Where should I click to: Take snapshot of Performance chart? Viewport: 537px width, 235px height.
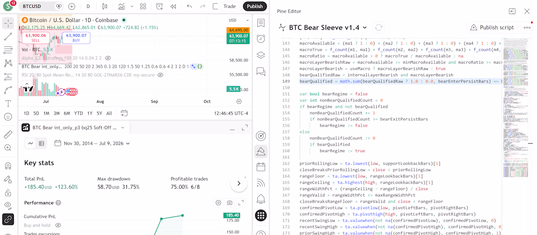(230, 203)
